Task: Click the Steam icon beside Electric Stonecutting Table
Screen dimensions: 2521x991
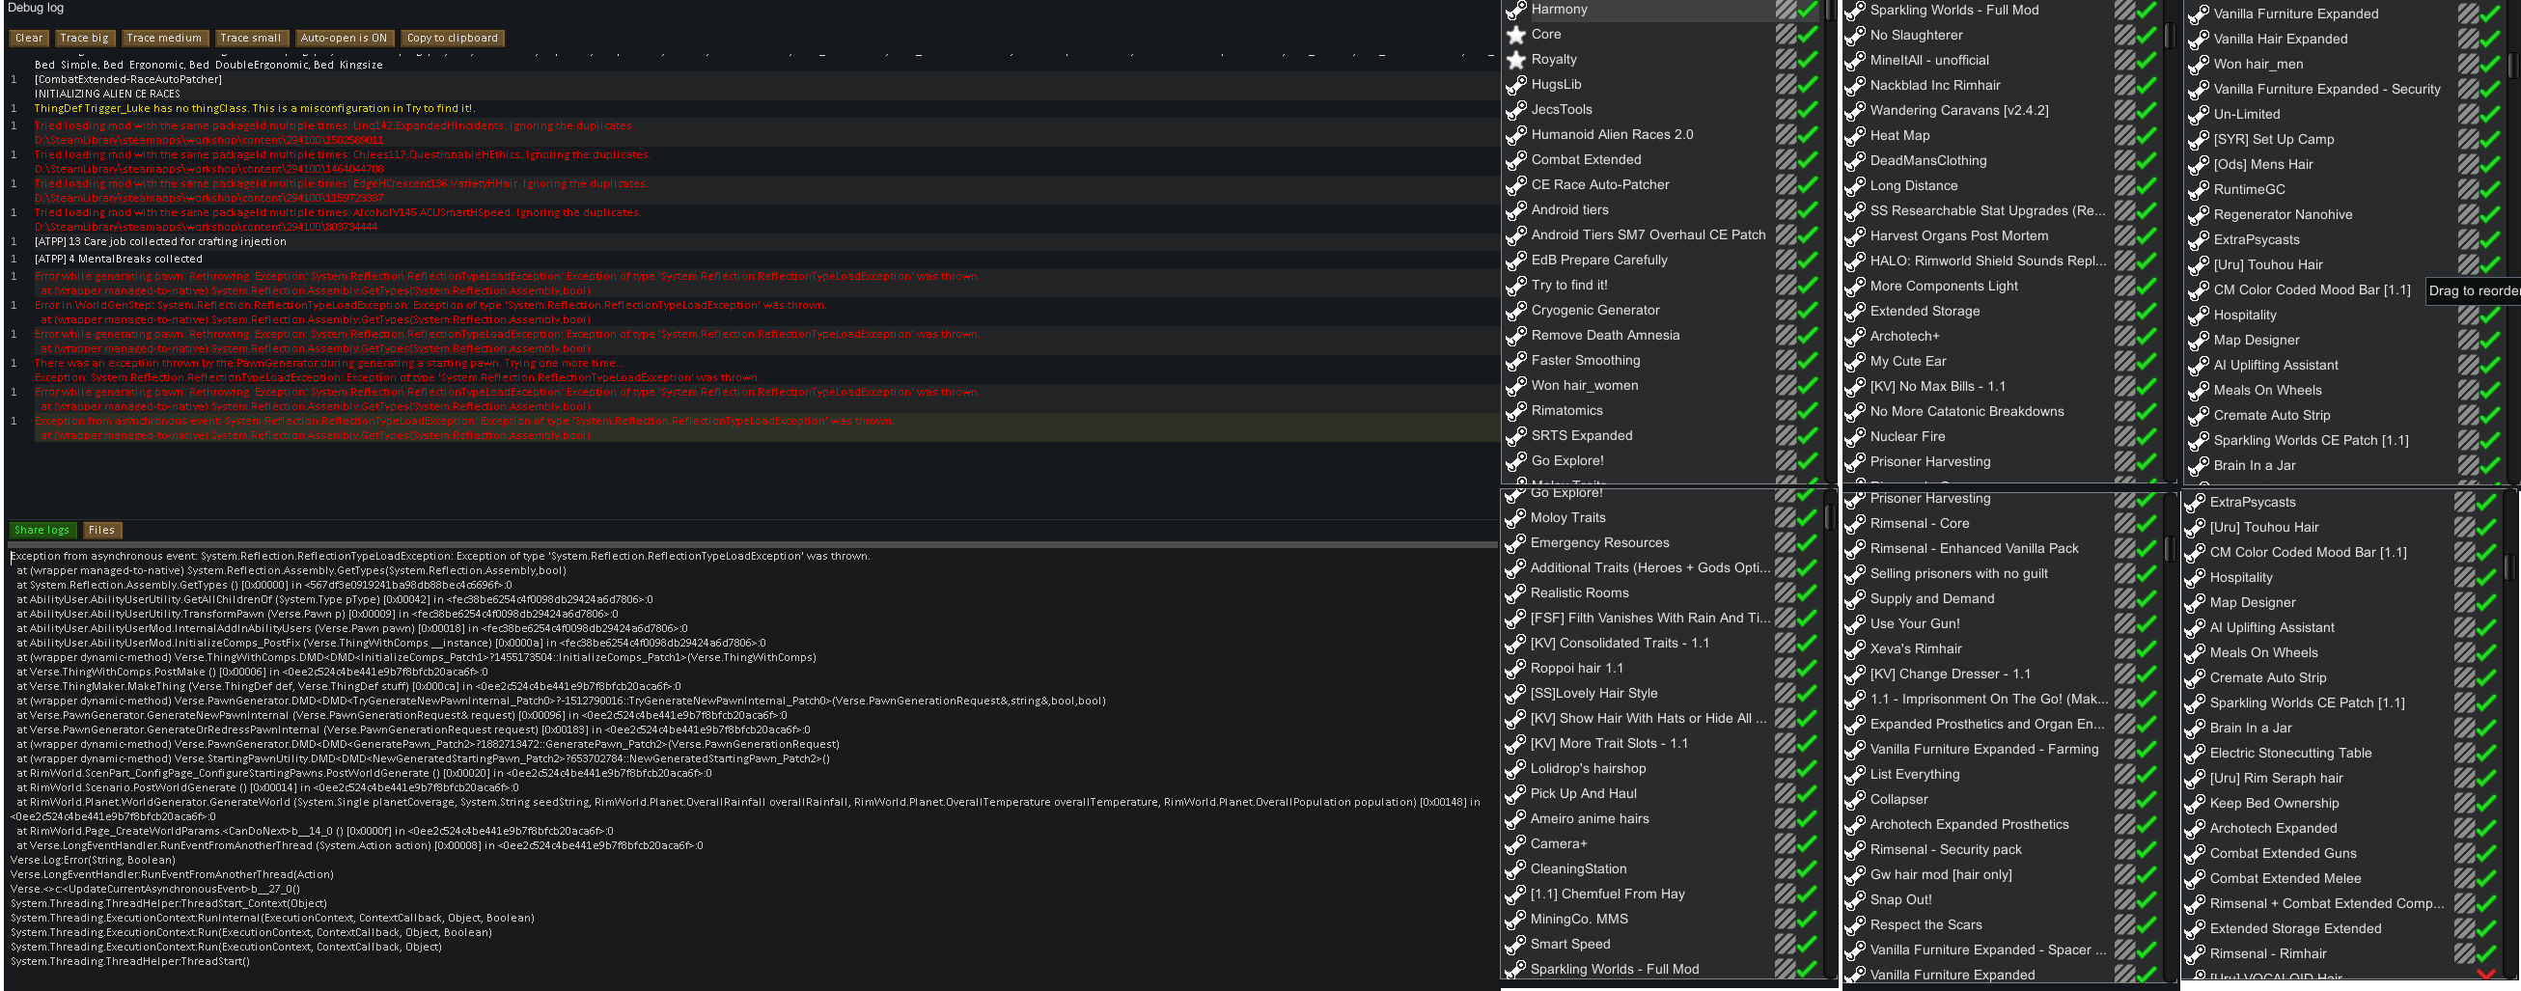Action: pos(2194,754)
